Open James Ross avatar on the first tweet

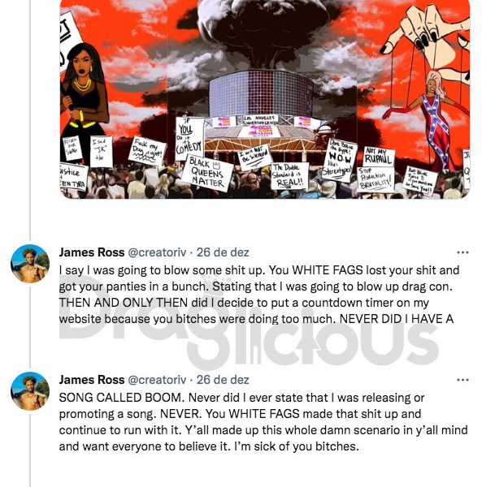click(x=30, y=264)
